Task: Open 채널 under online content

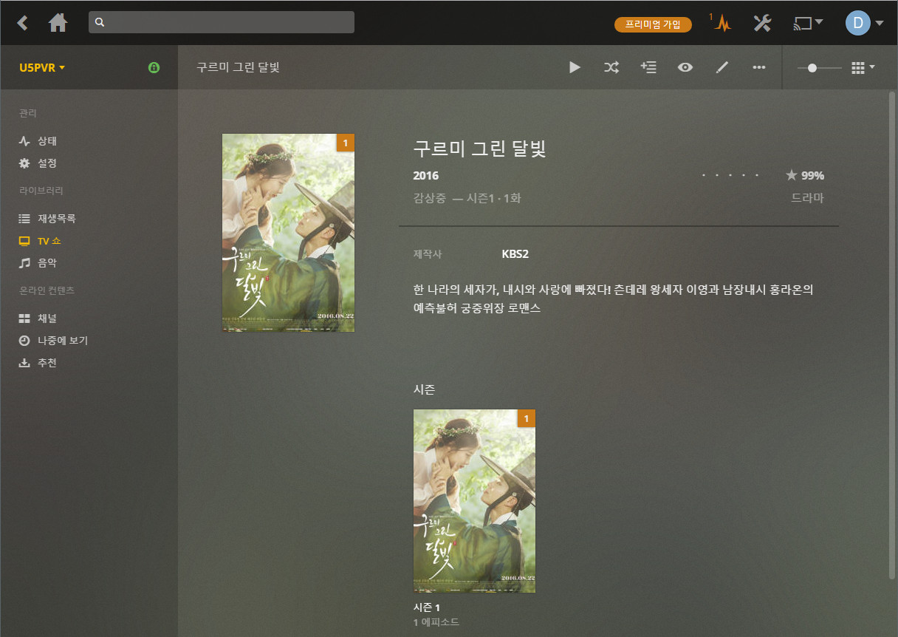Action: pos(38,318)
